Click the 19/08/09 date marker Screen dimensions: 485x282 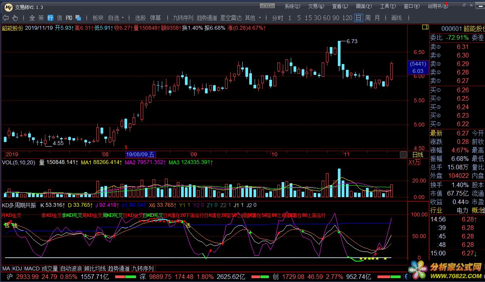[141, 154]
